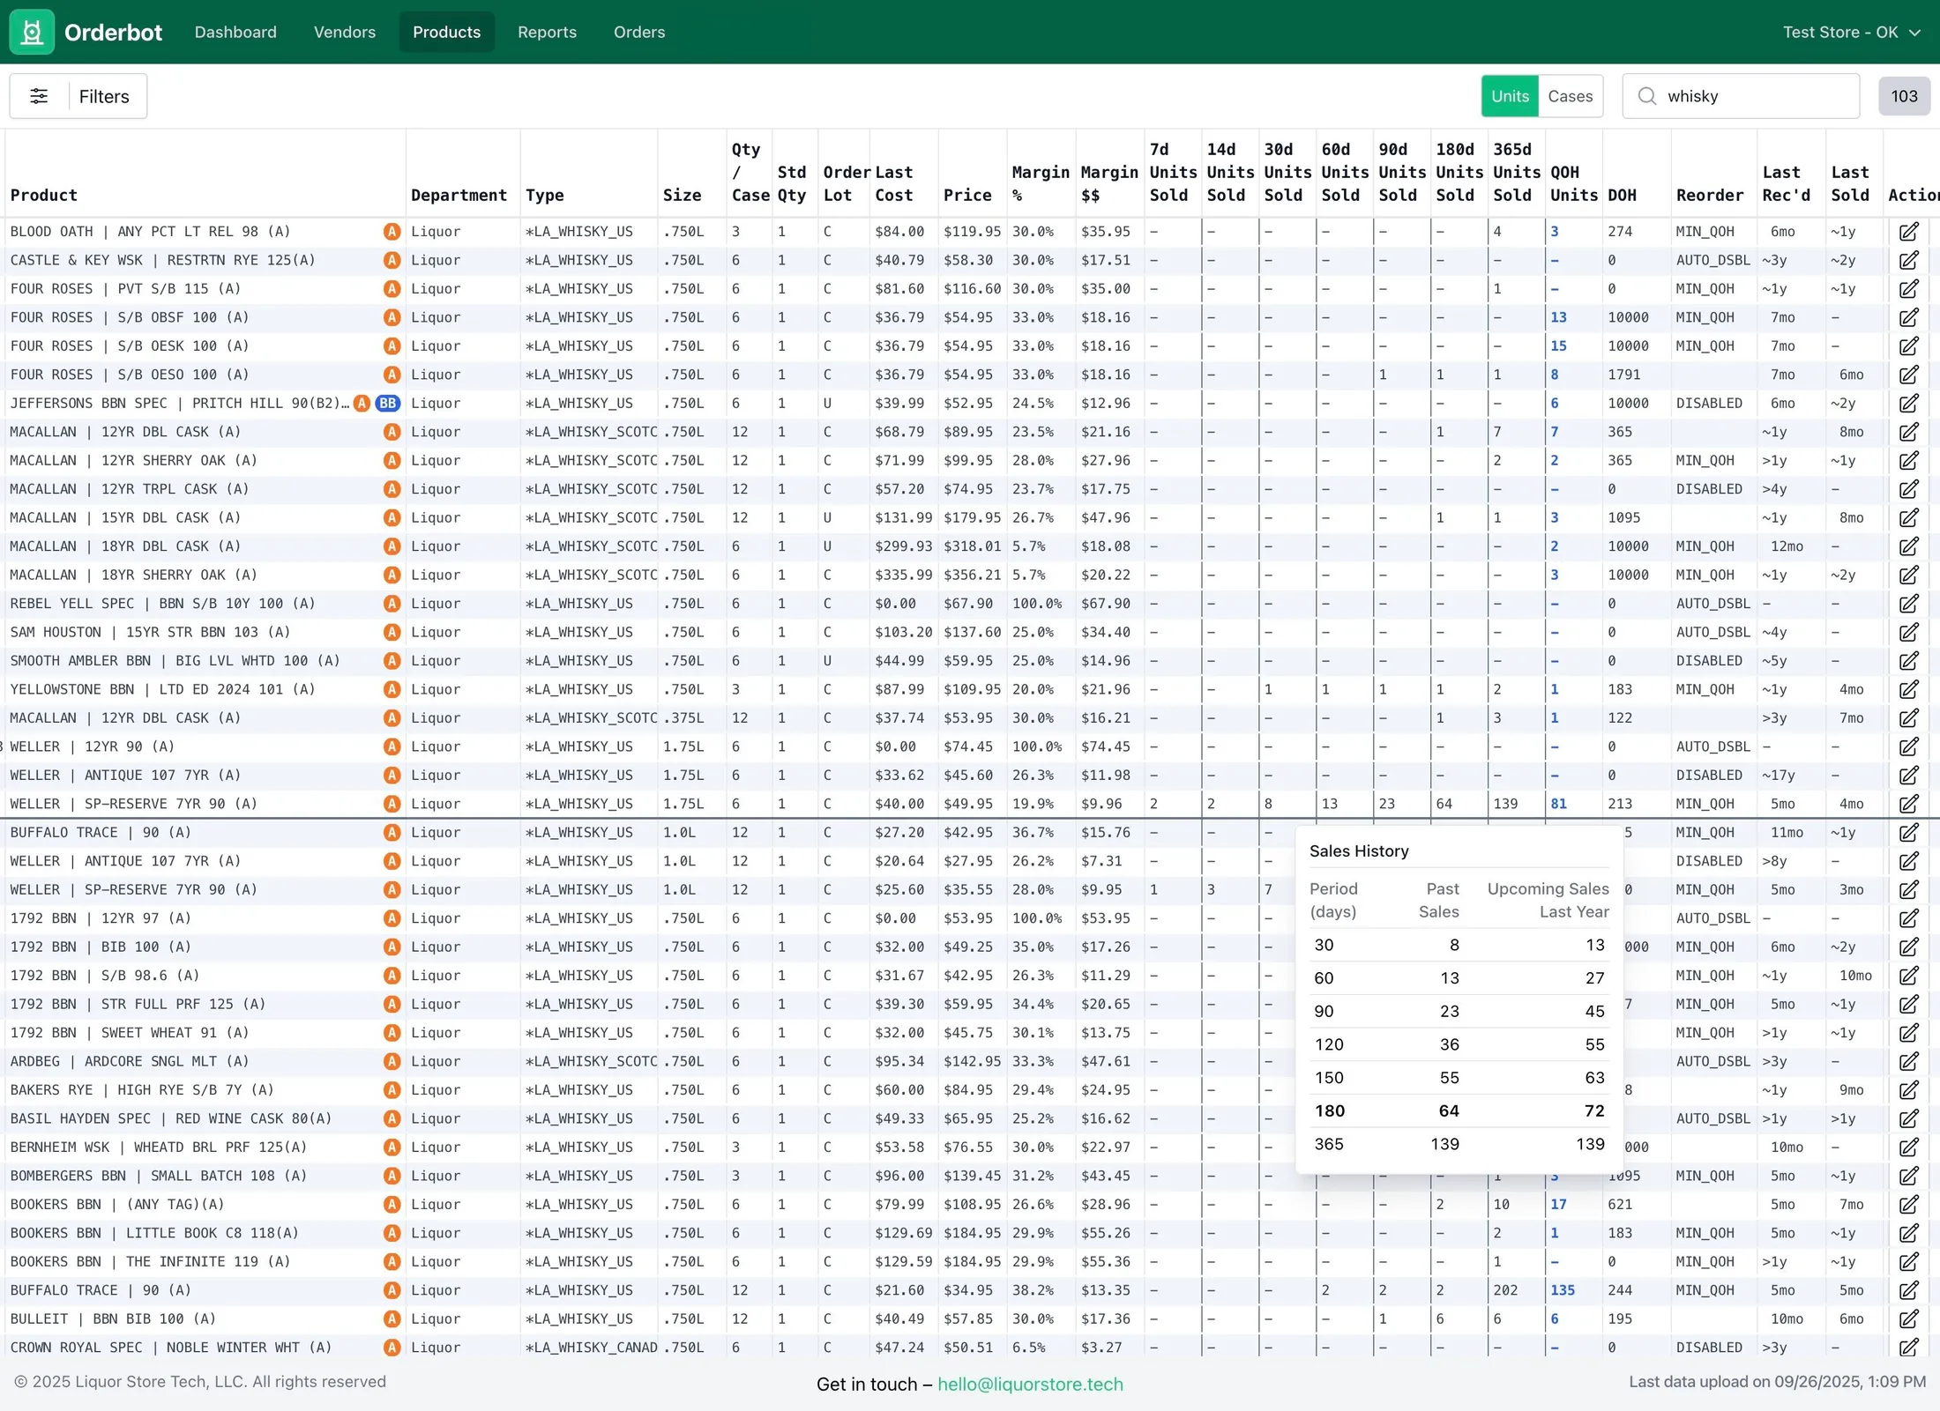Select the Products tab
The image size is (1940, 1411).
click(x=446, y=33)
